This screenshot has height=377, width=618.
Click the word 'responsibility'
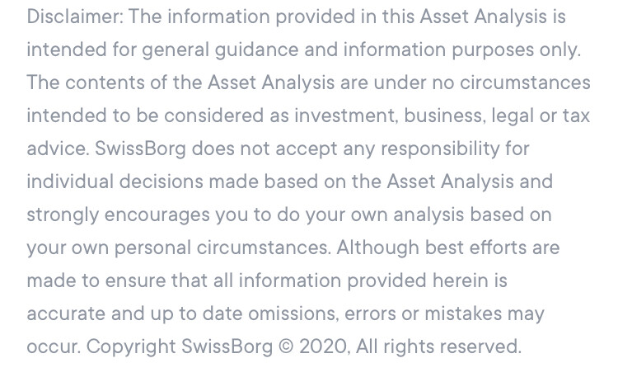(440, 149)
